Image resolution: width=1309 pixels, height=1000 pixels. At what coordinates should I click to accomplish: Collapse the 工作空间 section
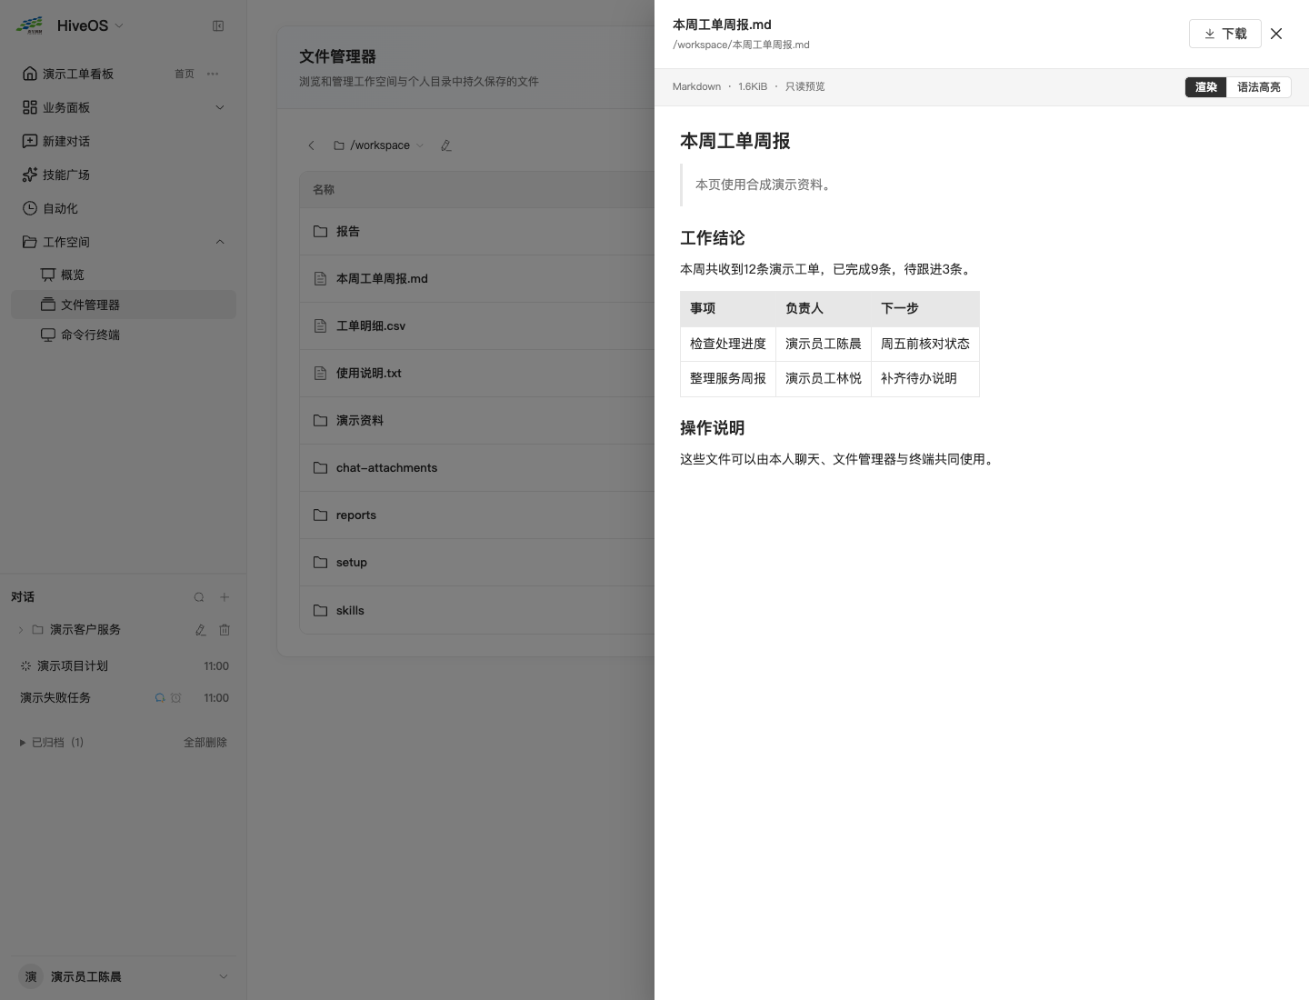tap(124, 242)
